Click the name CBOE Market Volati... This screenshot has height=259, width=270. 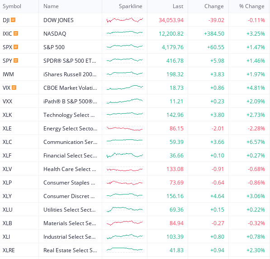pos(70,88)
